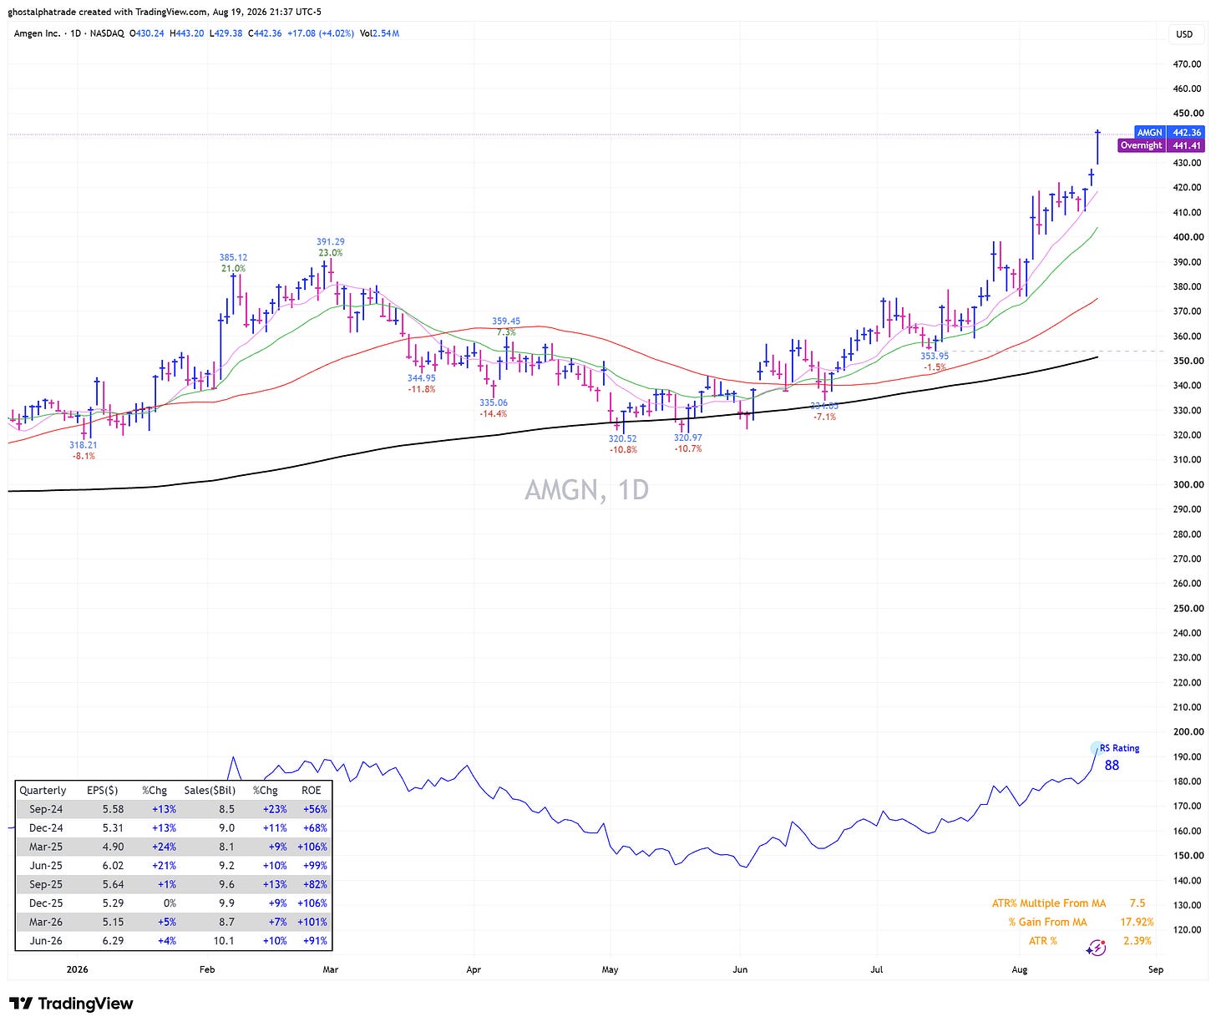Click the 'ATR% Multiple From MA' label

pyautogui.click(x=1049, y=903)
